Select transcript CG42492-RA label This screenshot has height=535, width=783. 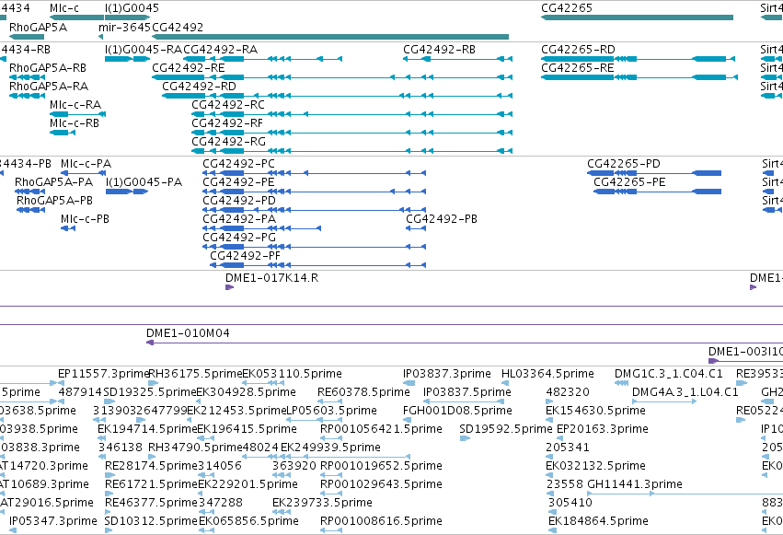(x=221, y=50)
